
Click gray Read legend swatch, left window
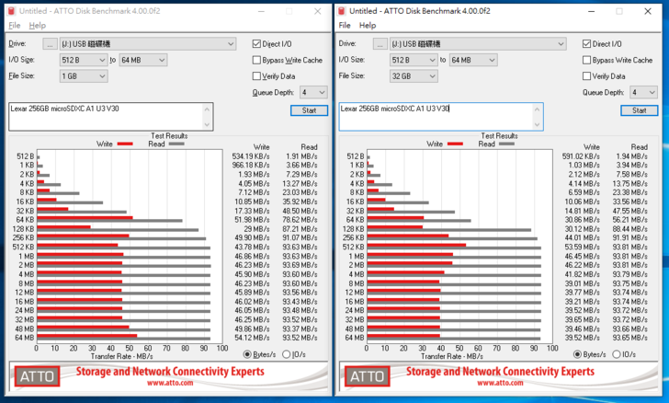click(x=176, y=144)
